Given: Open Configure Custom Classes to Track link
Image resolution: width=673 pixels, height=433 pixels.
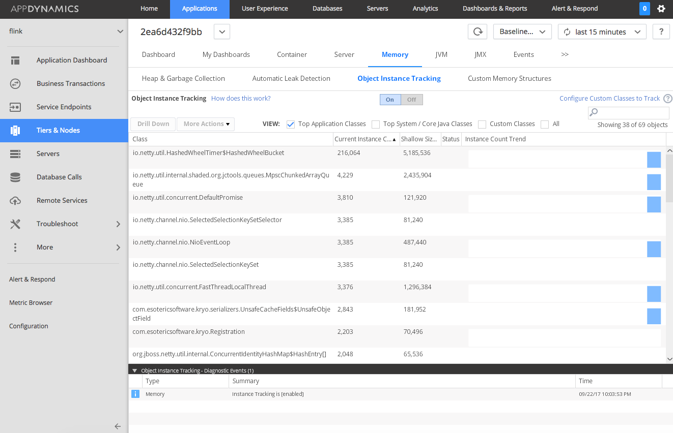Looking at the screenshot, I should (x=609, y=99).
